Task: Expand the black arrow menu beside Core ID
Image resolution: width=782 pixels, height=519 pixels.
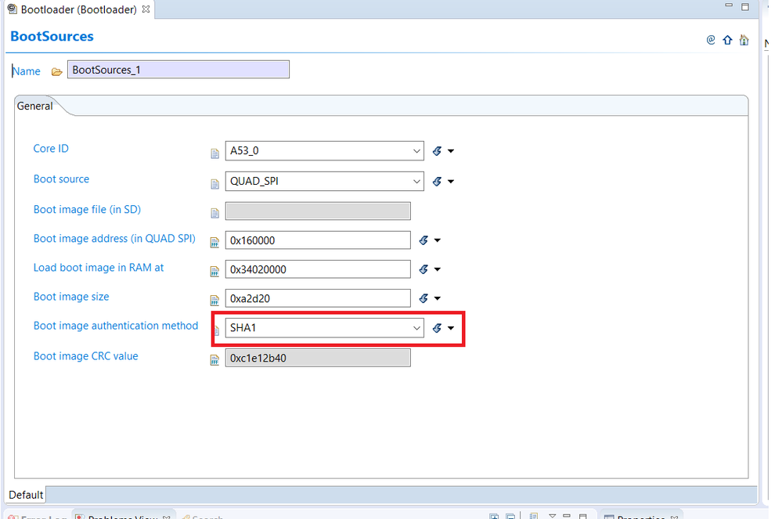Action: point(451,151)
